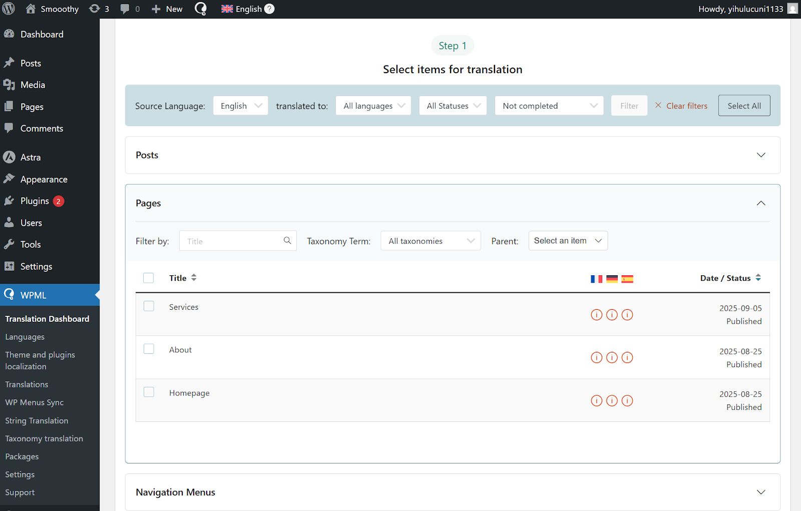Click the Posts pin icon in sidebar
Viewport: 801px width, 511px height.
9,63
